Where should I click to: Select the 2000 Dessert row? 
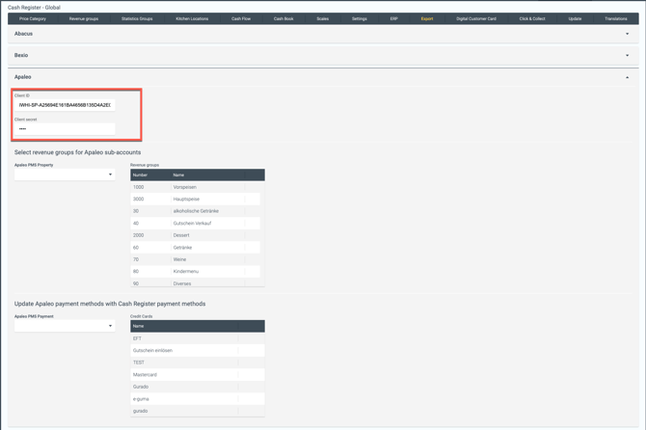198,235
